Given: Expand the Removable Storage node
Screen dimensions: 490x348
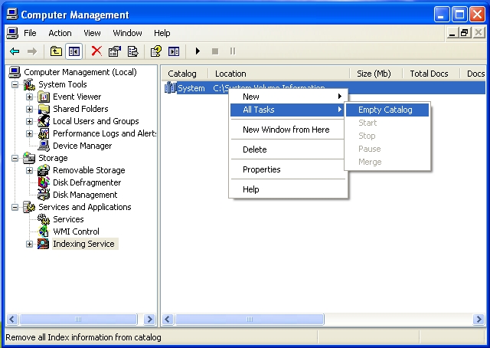Looking at the screenshot, I should pyautogui.click(x=29, y=171).
